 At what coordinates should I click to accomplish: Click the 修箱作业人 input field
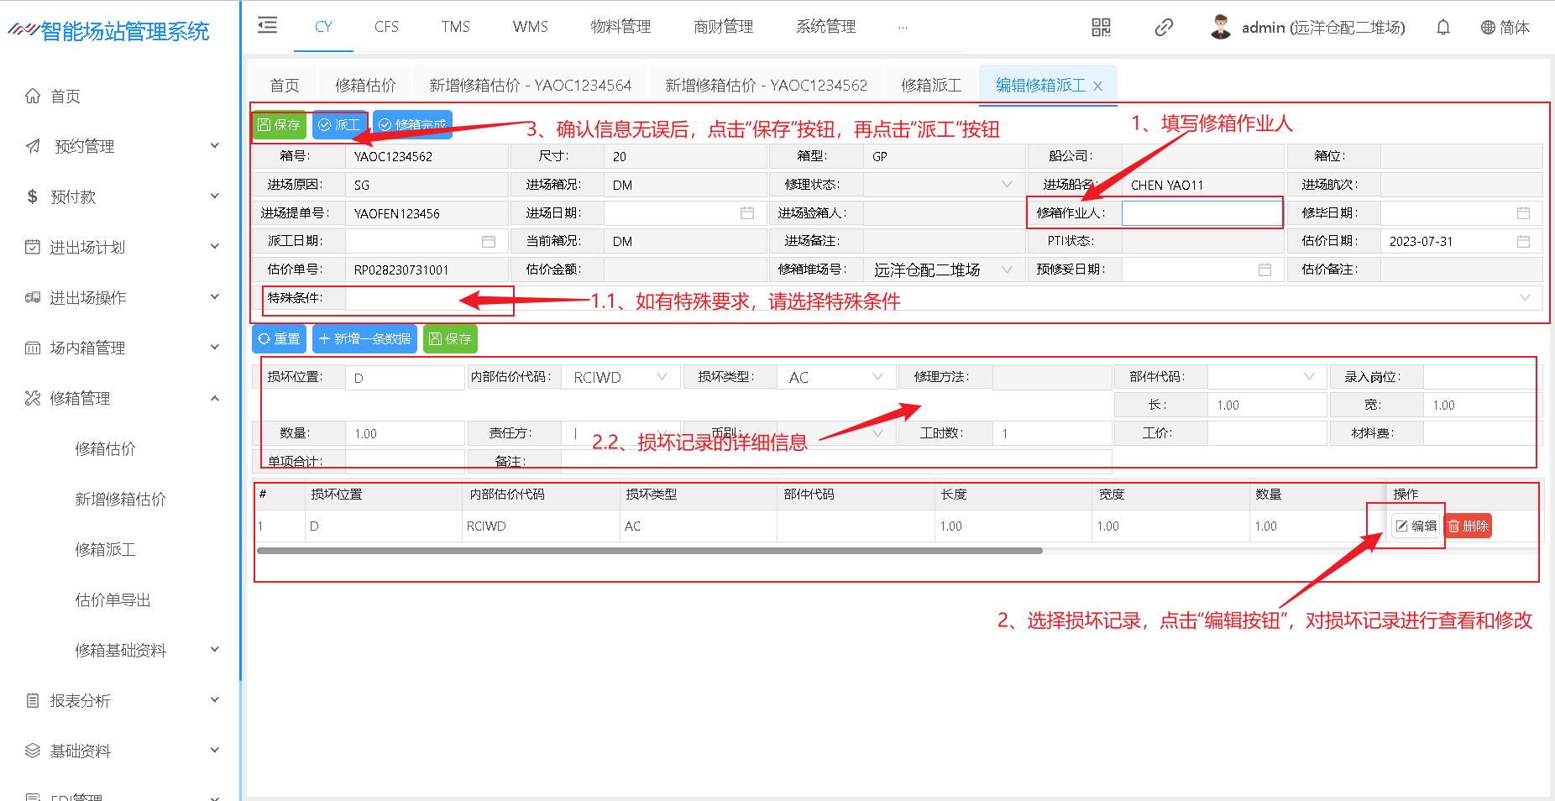tap(1201, 213)
